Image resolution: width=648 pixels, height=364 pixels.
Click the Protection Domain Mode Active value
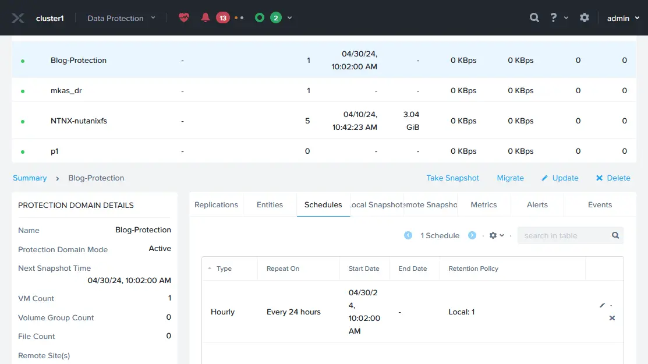click(x=160, y=248)
